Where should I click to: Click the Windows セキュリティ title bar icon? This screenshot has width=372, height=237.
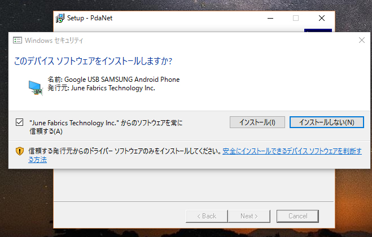(x=17, y=40)
